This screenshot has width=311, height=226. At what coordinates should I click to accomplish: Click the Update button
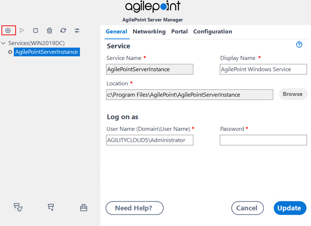(290, 208)
